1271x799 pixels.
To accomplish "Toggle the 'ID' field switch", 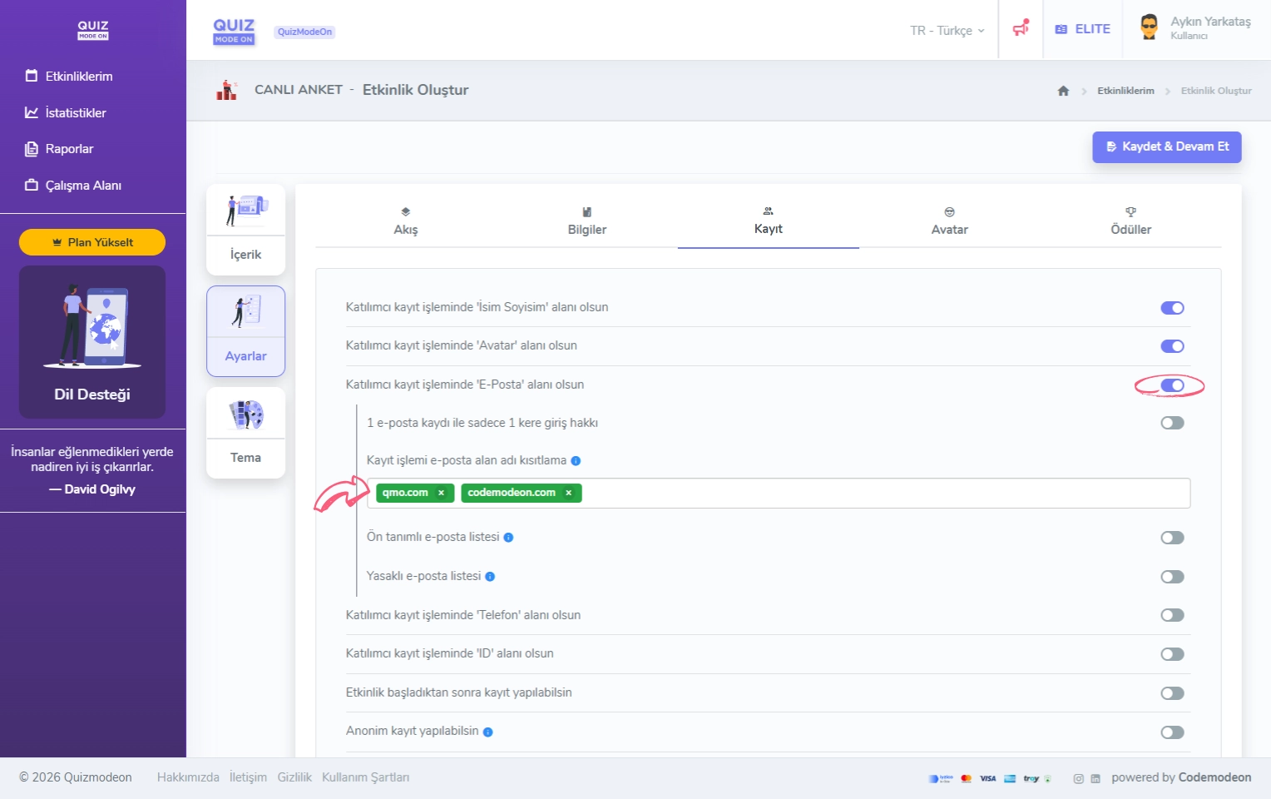I will point(1172,654).
